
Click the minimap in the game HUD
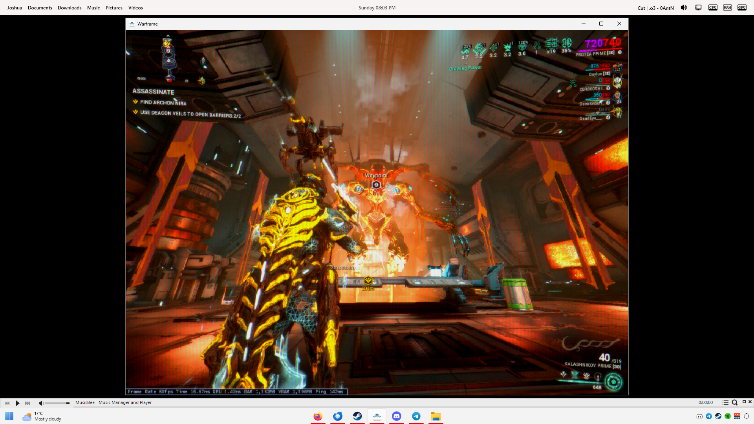point(169,59)
